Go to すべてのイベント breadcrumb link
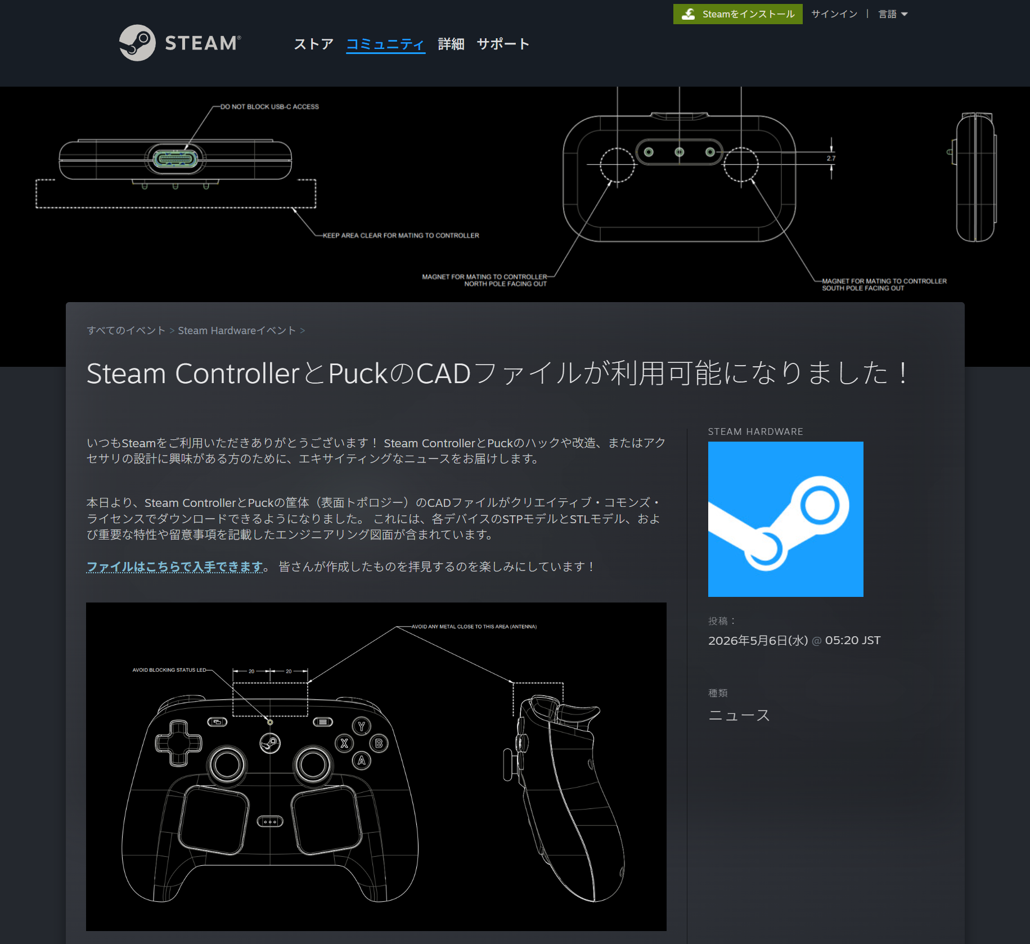Image resolution: width=1030 pixels, height=944 pixels. coord(126,330)
